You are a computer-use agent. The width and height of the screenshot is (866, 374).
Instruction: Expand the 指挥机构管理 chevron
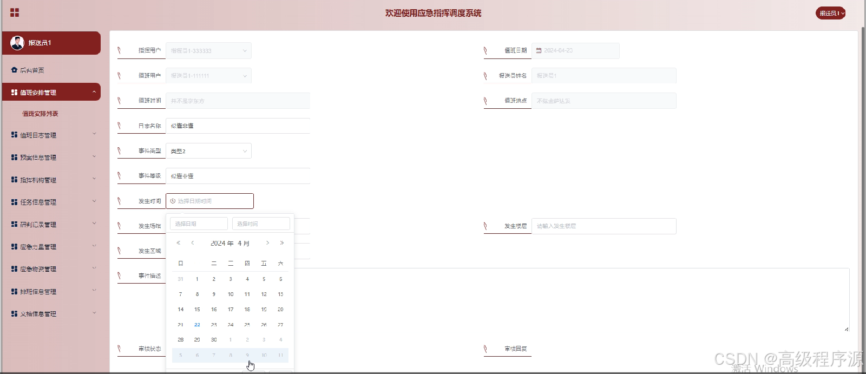pyautogui.click(x=94, y=179)
